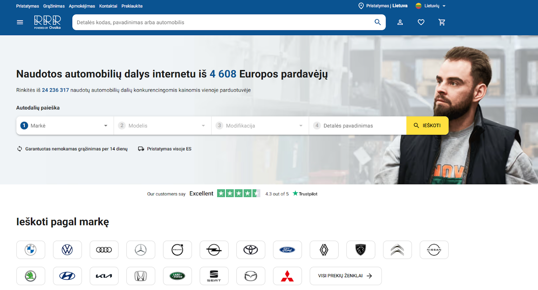Select the Škoda brand logo
The width and height of the screenshot is (538, 290).
[x=31, y=276]
